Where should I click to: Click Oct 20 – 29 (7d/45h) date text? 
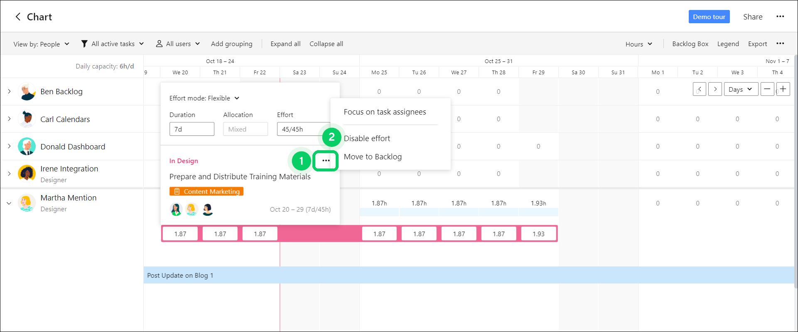[x=300, y=210]
